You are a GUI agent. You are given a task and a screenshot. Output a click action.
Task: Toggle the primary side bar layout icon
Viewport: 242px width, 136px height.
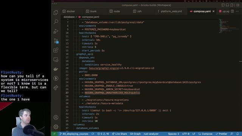coord(223,5)
